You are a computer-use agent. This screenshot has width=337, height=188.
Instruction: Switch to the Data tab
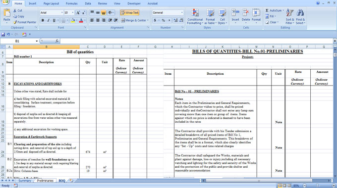pos(88,3)
